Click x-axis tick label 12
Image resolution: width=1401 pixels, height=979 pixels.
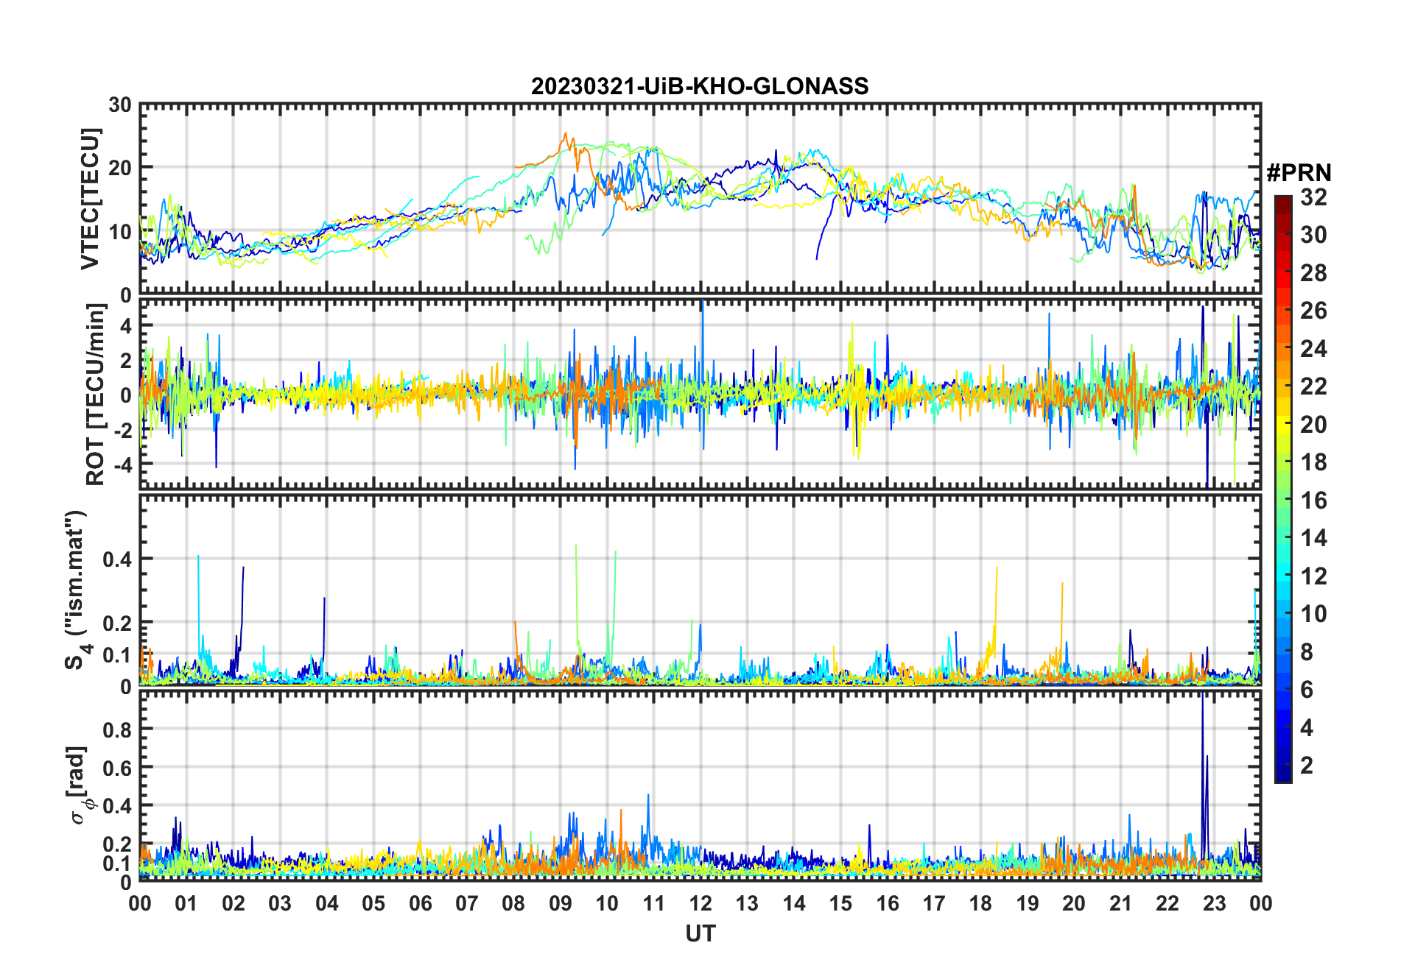tap(700, 903)
